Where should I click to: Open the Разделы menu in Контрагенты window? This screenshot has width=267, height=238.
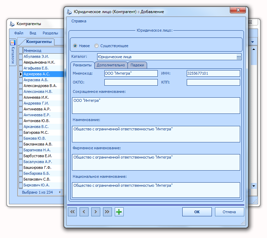(50, 33)
